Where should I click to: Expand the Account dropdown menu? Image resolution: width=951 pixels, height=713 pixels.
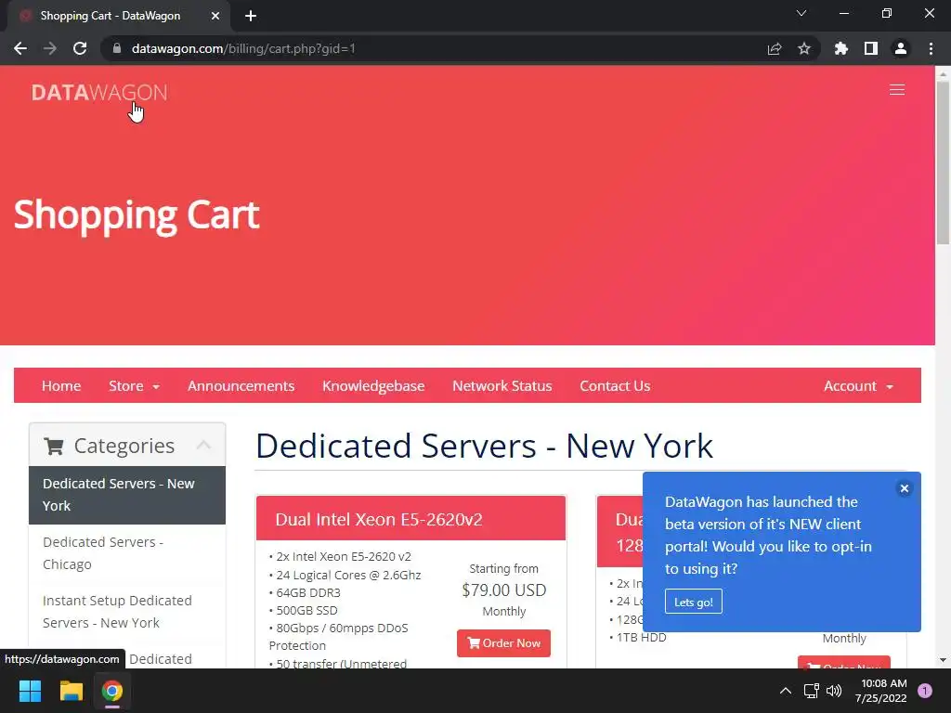pos(858,385)
